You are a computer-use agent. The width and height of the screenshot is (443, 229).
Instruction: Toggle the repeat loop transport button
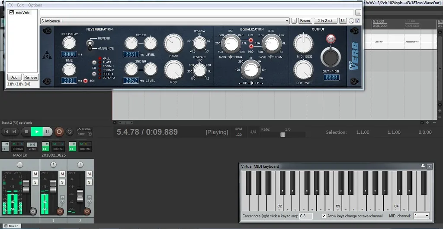(70, 132)
